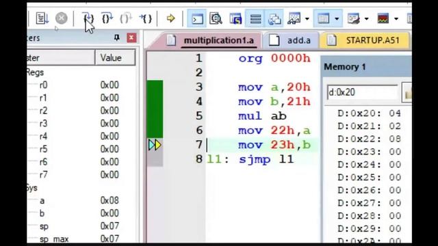The height and width of the screenshot is (246, 438).
Task: Click memory row D:0x21 value 02
Action: (x=395, y=126)
